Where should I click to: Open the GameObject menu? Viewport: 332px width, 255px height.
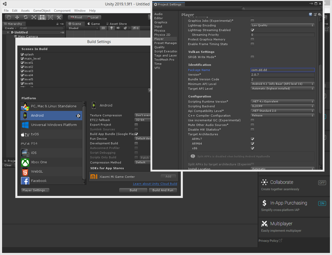42,11
